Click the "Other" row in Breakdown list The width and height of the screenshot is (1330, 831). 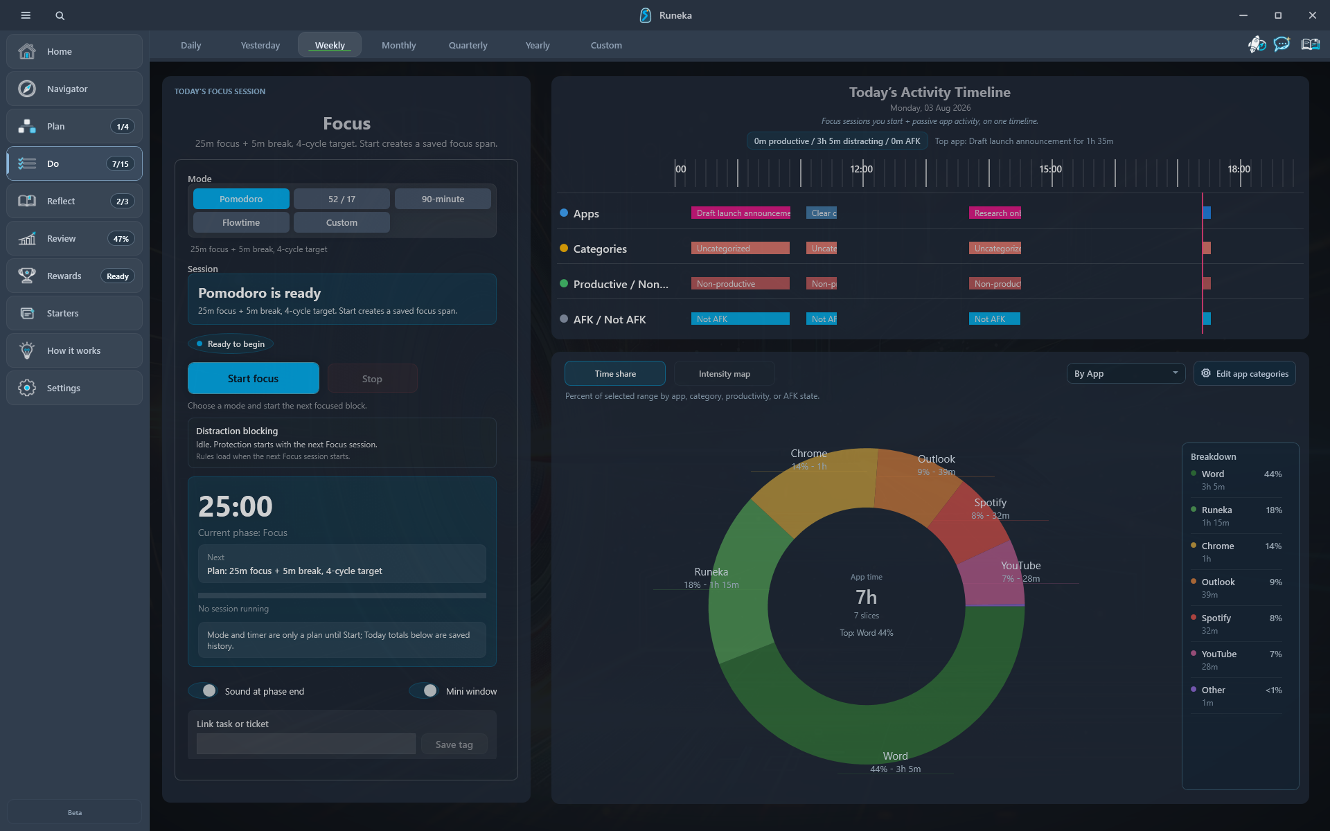[x=1237, y=696]
